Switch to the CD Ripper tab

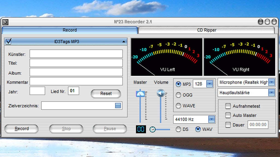(206, 30)
